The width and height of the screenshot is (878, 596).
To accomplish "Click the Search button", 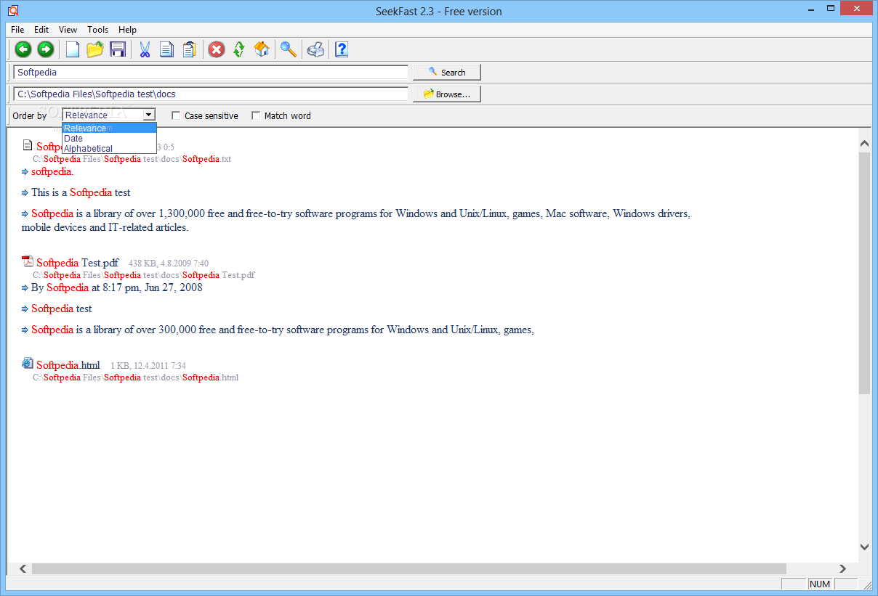I will coord(447,73).
